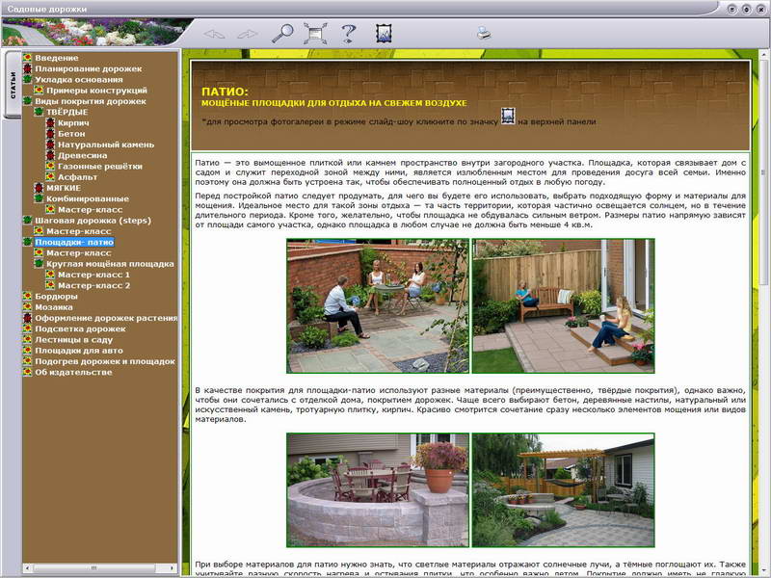Open Лестницы в саду article
The width and height of the screenshot is (771, 578).
coord(74,340)
